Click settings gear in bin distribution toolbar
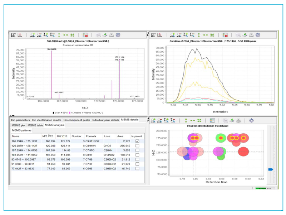286x215 pixels. pos(251,120)
